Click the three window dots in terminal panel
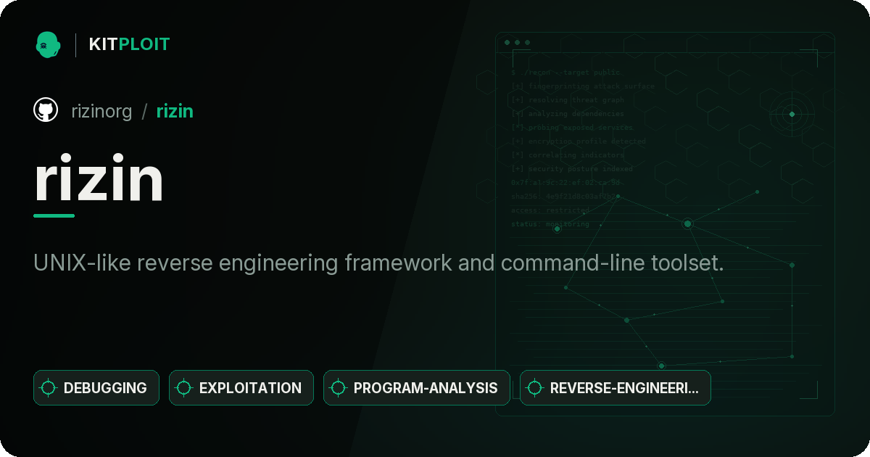 (517, 43)
